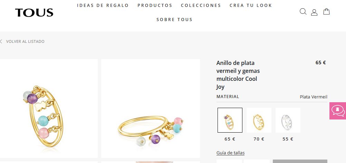The height and width of the screenshot is (163, 346).
Task: View the upright ring product photo
Action: 49,108
